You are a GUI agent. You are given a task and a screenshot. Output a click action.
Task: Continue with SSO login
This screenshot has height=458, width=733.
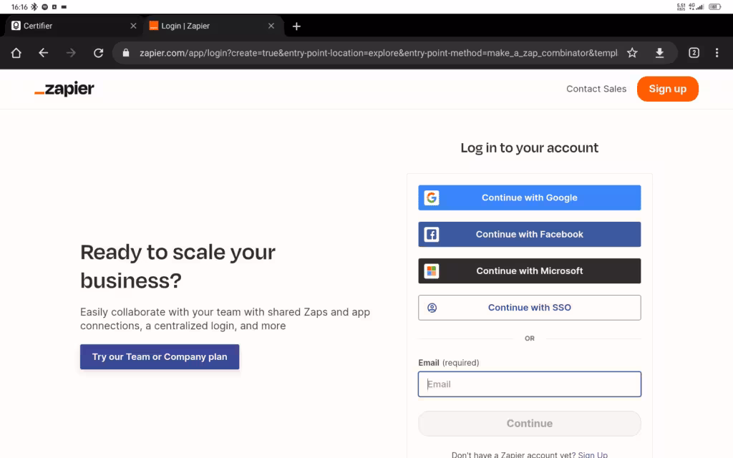[x=529, y=308]
